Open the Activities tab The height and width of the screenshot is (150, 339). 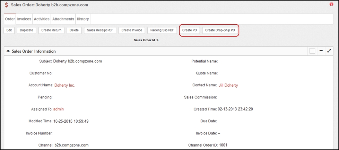point(42,19)
